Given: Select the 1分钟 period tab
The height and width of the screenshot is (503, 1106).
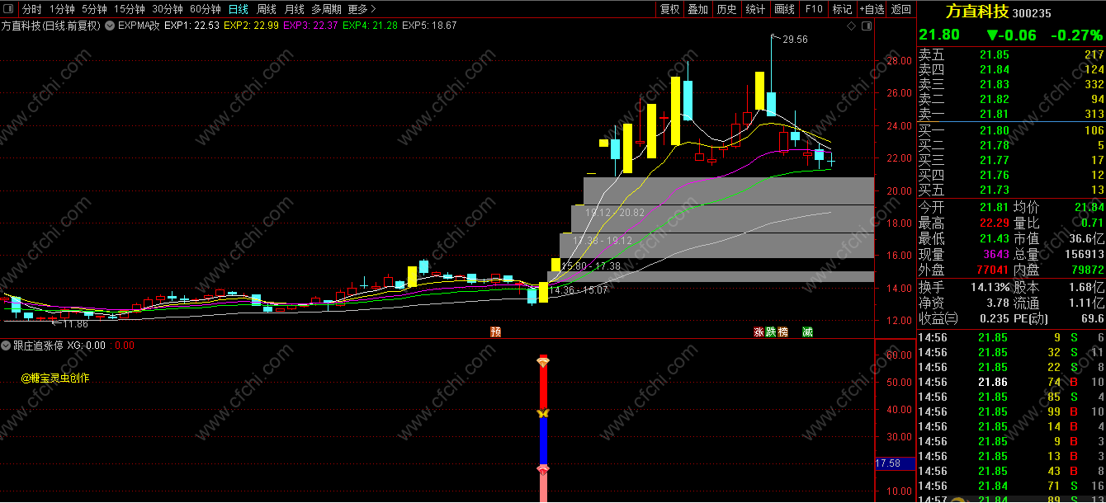Looking at the screenshot, I should pos(63,9).
